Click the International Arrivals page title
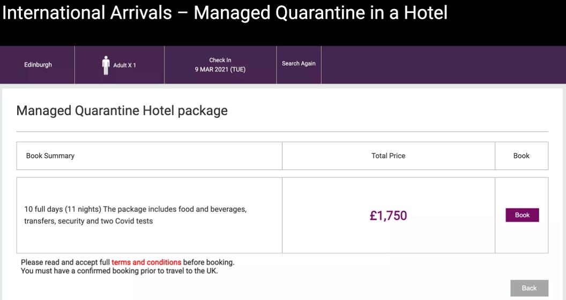Viewport: 566px width, 300px height. (225, 12)
